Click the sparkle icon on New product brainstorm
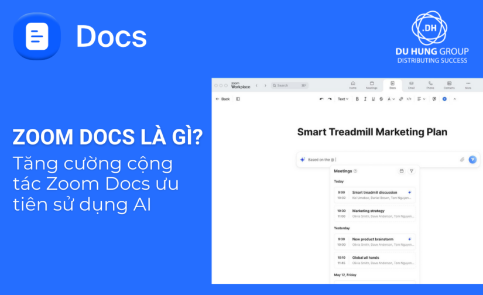 coord(410,239)
